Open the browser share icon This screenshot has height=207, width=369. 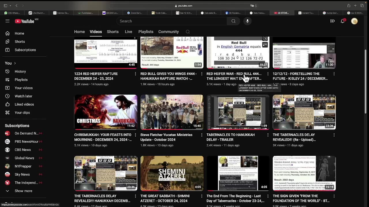[x=349, y=5]
